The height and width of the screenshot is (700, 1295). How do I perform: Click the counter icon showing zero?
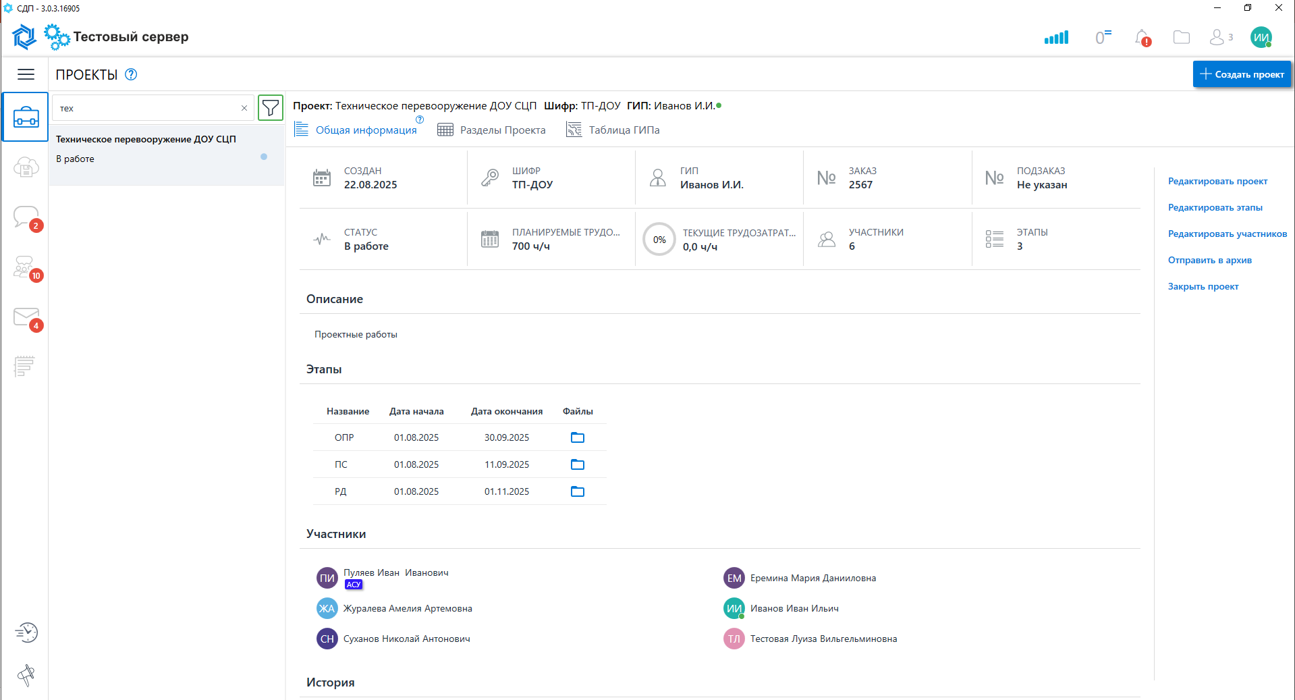click(x=1103, y=37)
